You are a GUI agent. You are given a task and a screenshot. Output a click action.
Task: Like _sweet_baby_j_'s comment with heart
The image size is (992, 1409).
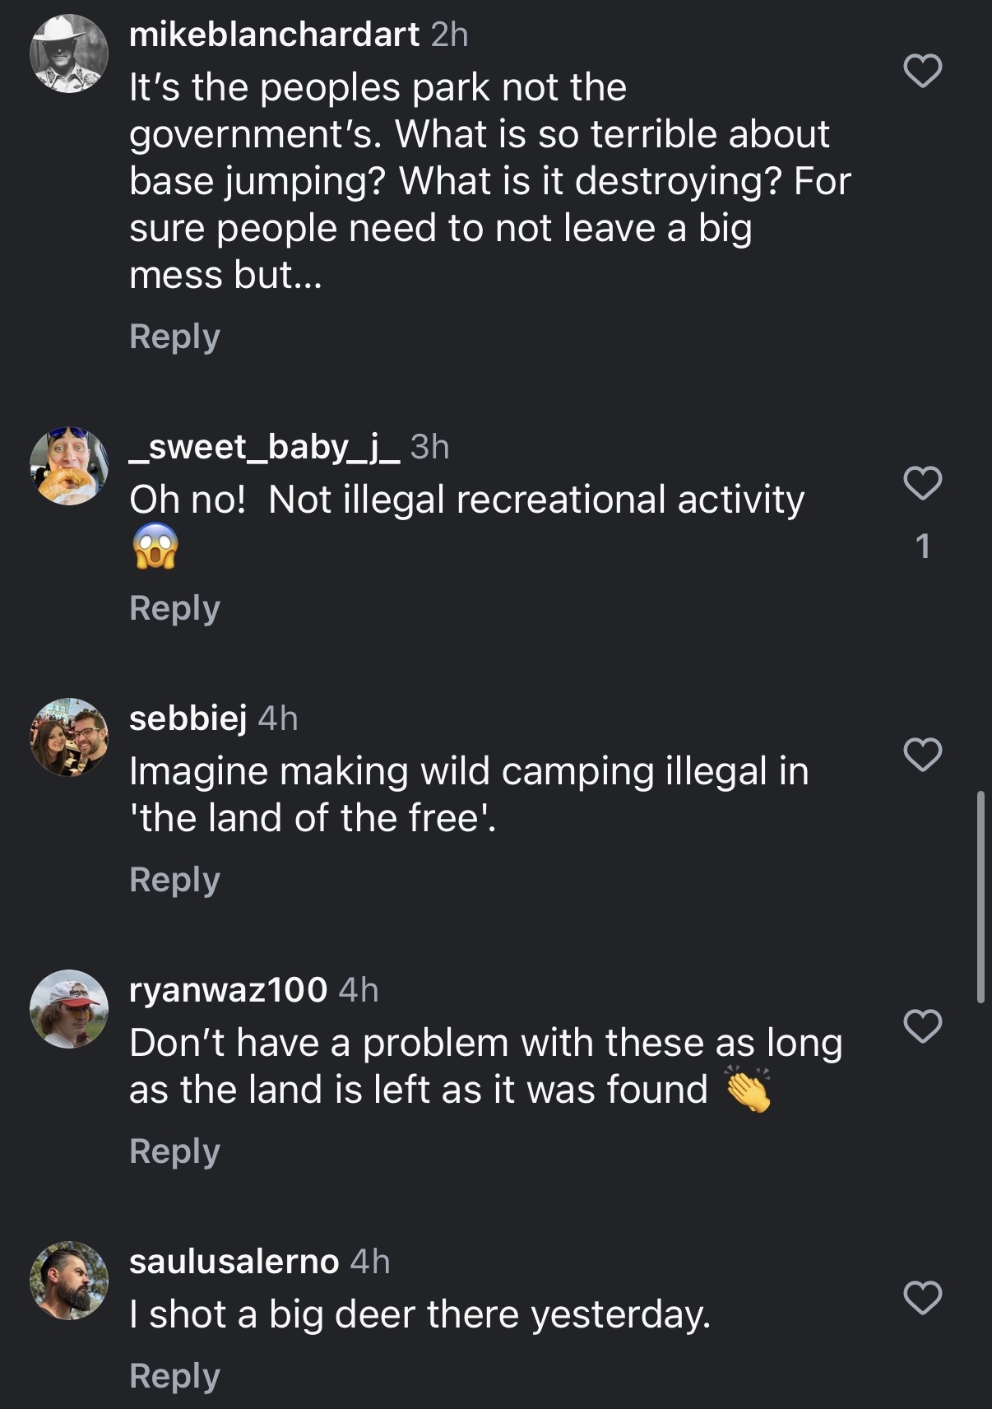point(922,483)
